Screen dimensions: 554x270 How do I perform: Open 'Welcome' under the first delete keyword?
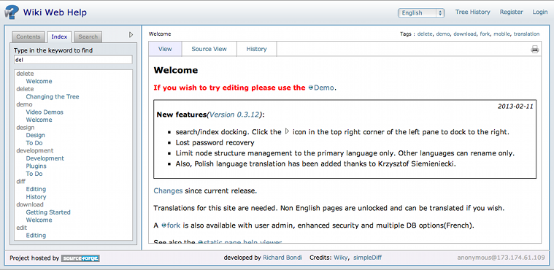39,81
